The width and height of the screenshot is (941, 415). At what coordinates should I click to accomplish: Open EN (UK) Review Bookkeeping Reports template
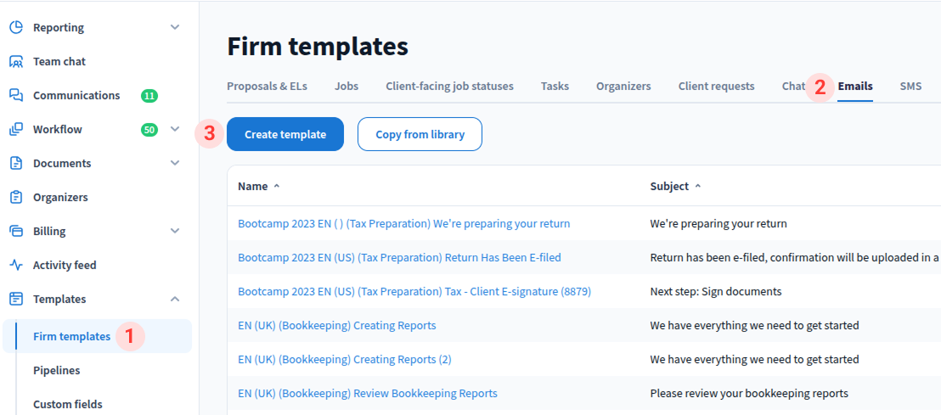click(368, 393)
